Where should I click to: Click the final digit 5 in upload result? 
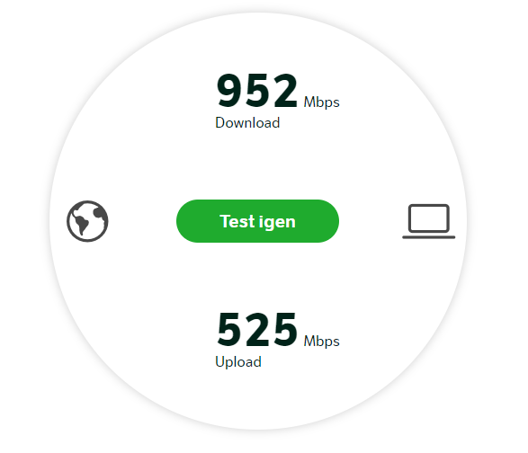(285, 330)
